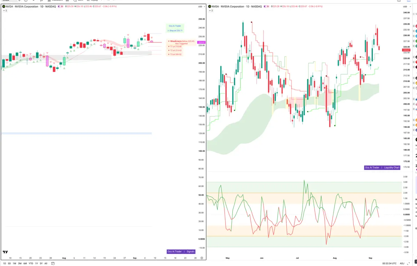
Task: Open go-to-date calendar icon beside All
Action: (53, 263)
